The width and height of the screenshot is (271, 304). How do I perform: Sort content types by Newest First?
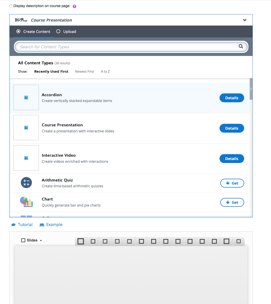pyautogui.click(x=84, y=71)
